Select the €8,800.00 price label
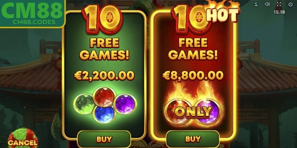Screen dimensions: 297x148 pos(193,76)
